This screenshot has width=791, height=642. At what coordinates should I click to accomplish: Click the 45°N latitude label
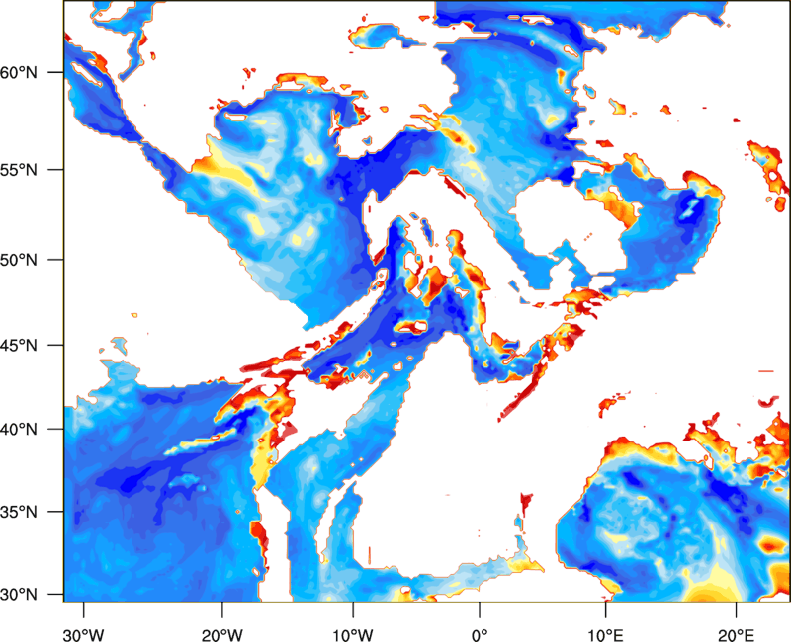pos(19,345)
